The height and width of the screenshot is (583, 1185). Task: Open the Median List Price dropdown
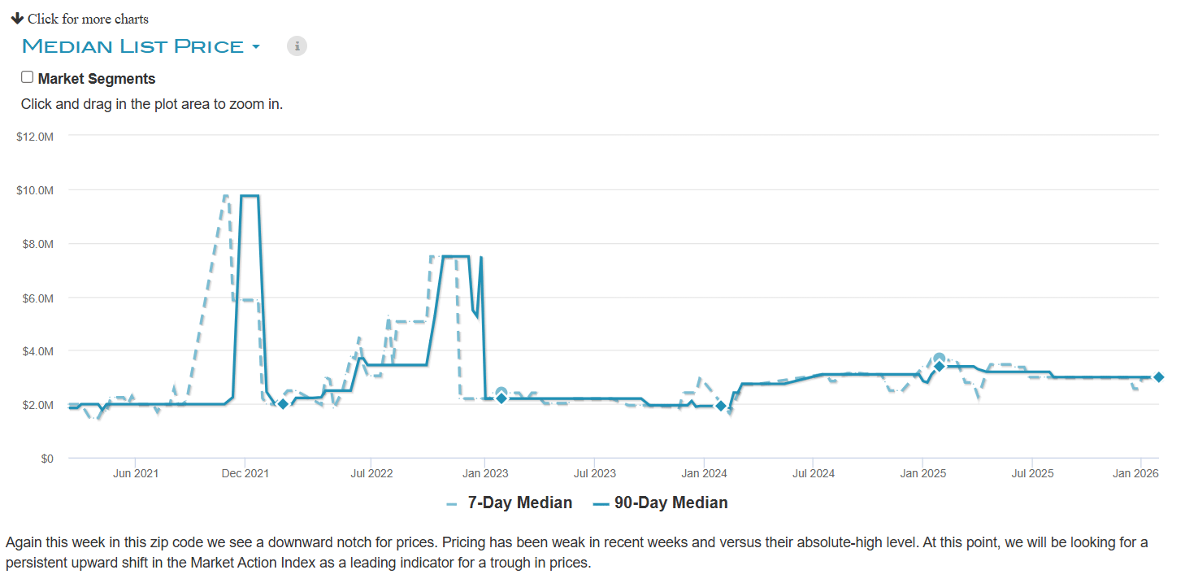(x=132, y=46)
